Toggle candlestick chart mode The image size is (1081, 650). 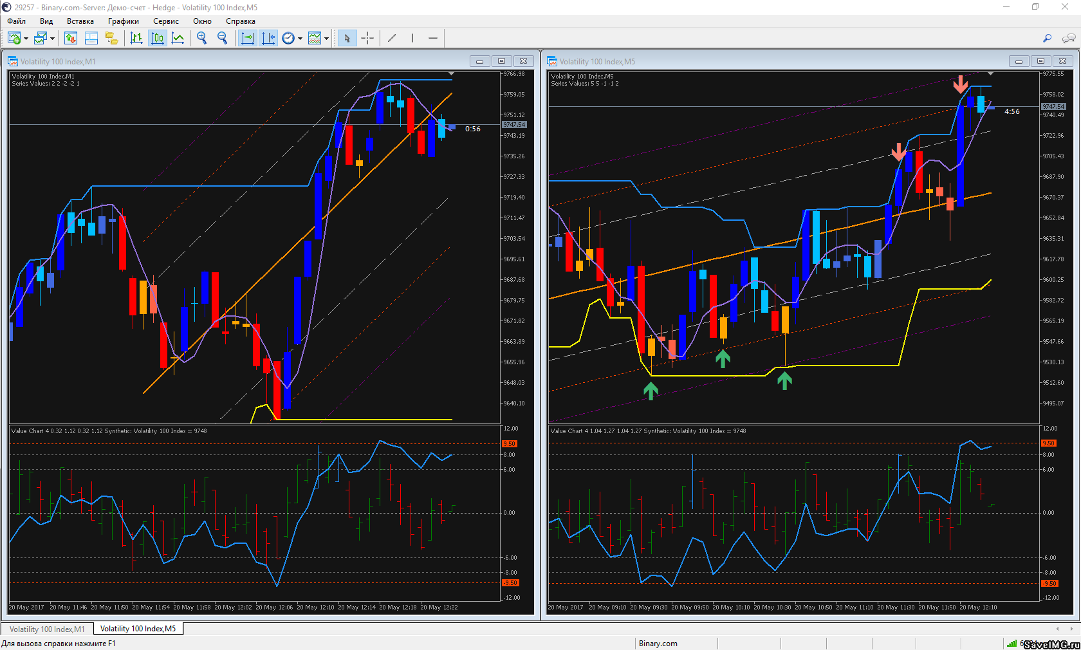pos(158,39)
